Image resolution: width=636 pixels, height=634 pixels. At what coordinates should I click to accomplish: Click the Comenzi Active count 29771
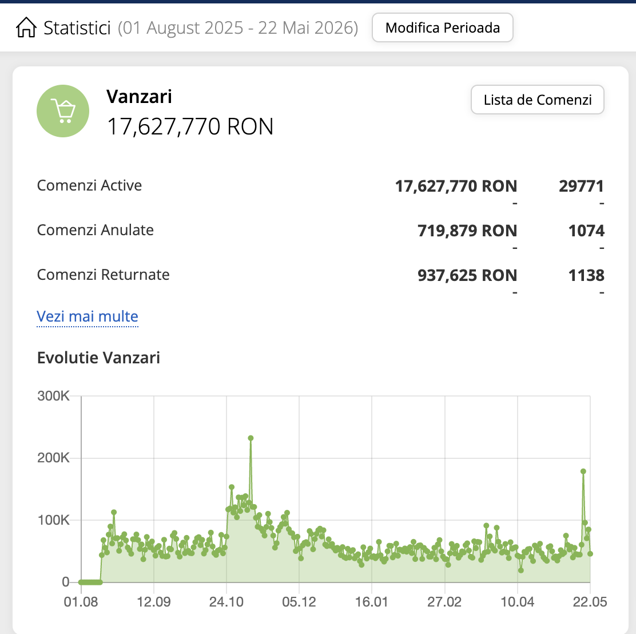coord(581,186)
